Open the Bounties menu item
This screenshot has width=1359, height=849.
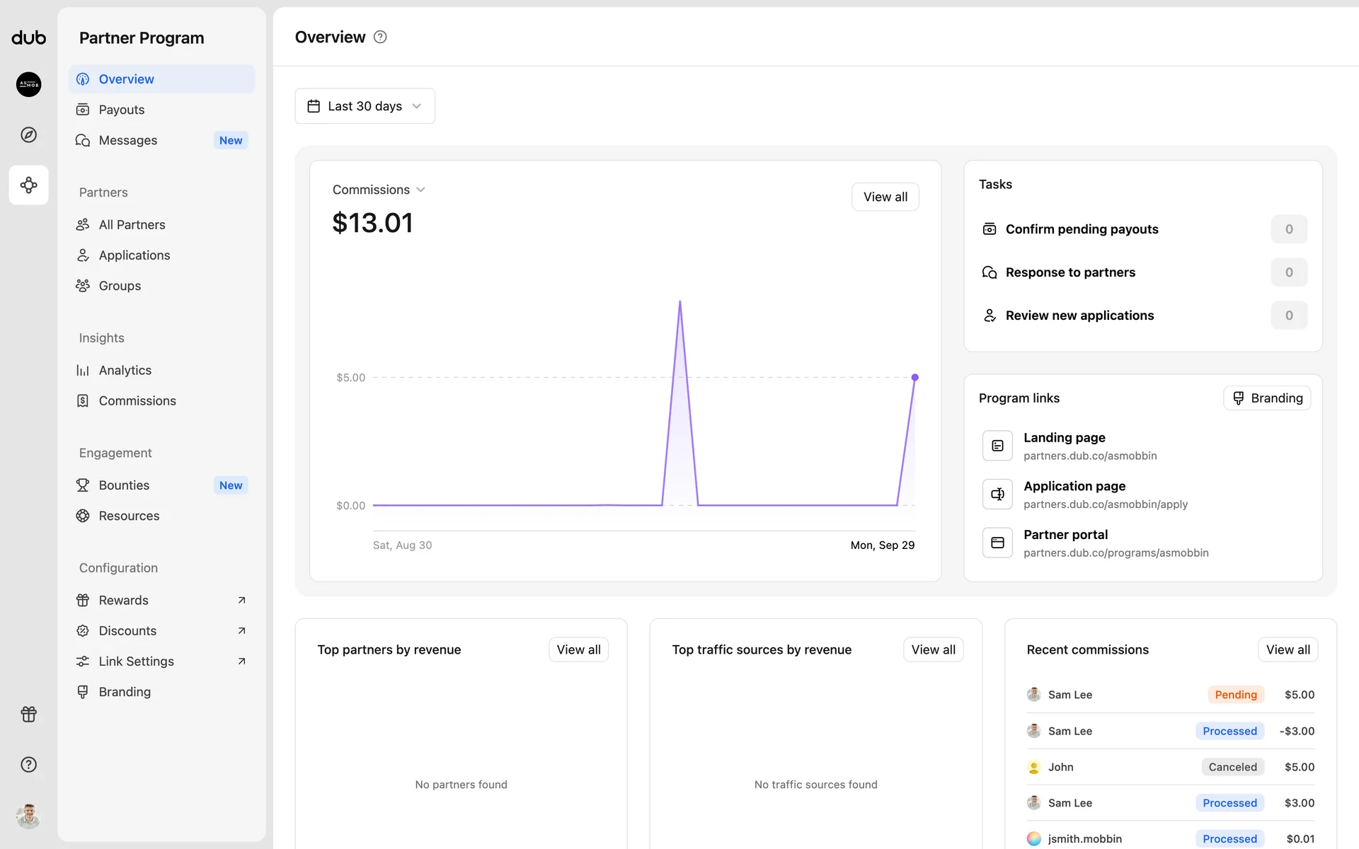(125, 485)
